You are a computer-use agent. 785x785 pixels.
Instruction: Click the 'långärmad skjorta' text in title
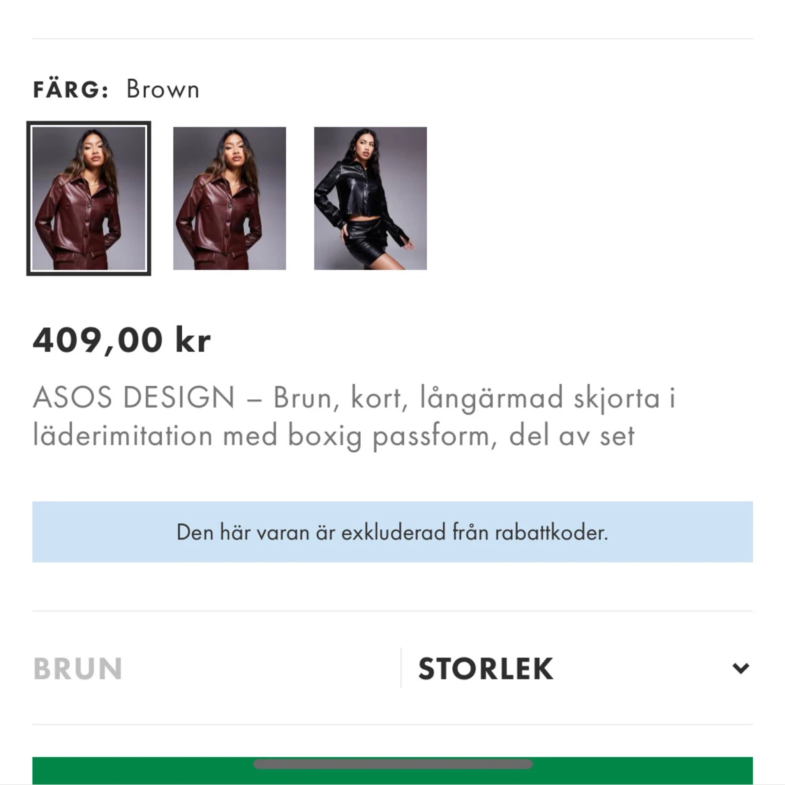[x=539, y=398]
